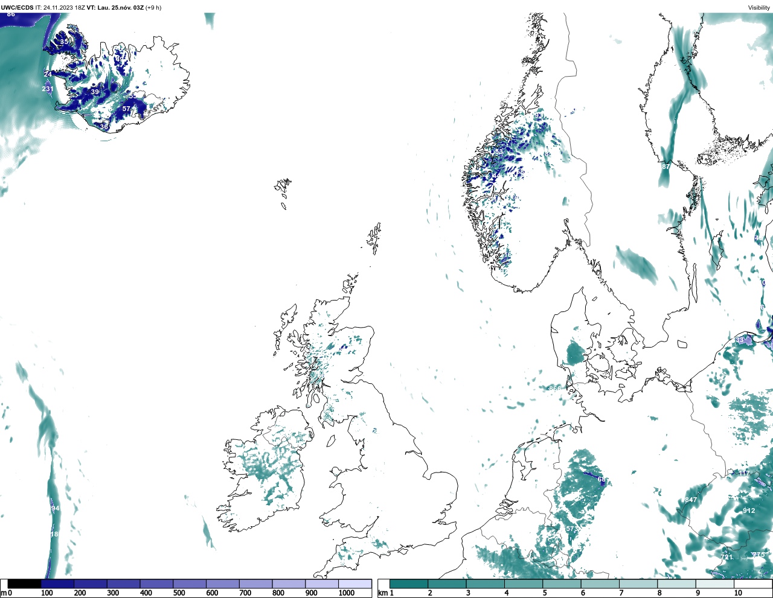Click the '721' value at the lower right
The image size is (773, 598).
tap(726, 557)
